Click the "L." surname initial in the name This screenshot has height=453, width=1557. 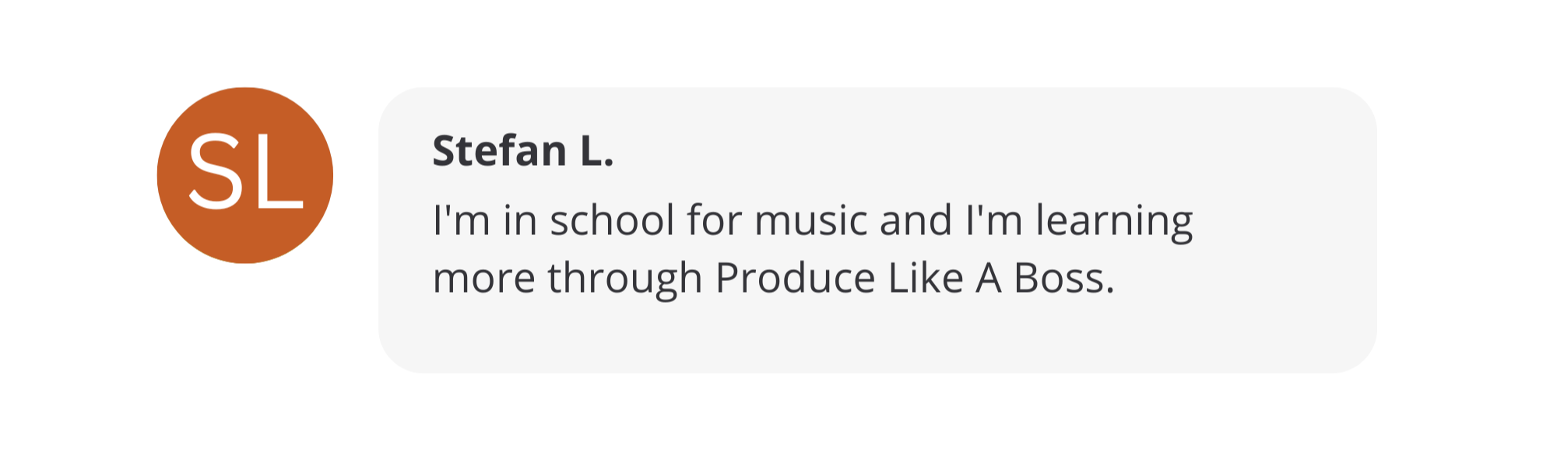point(596,150)
